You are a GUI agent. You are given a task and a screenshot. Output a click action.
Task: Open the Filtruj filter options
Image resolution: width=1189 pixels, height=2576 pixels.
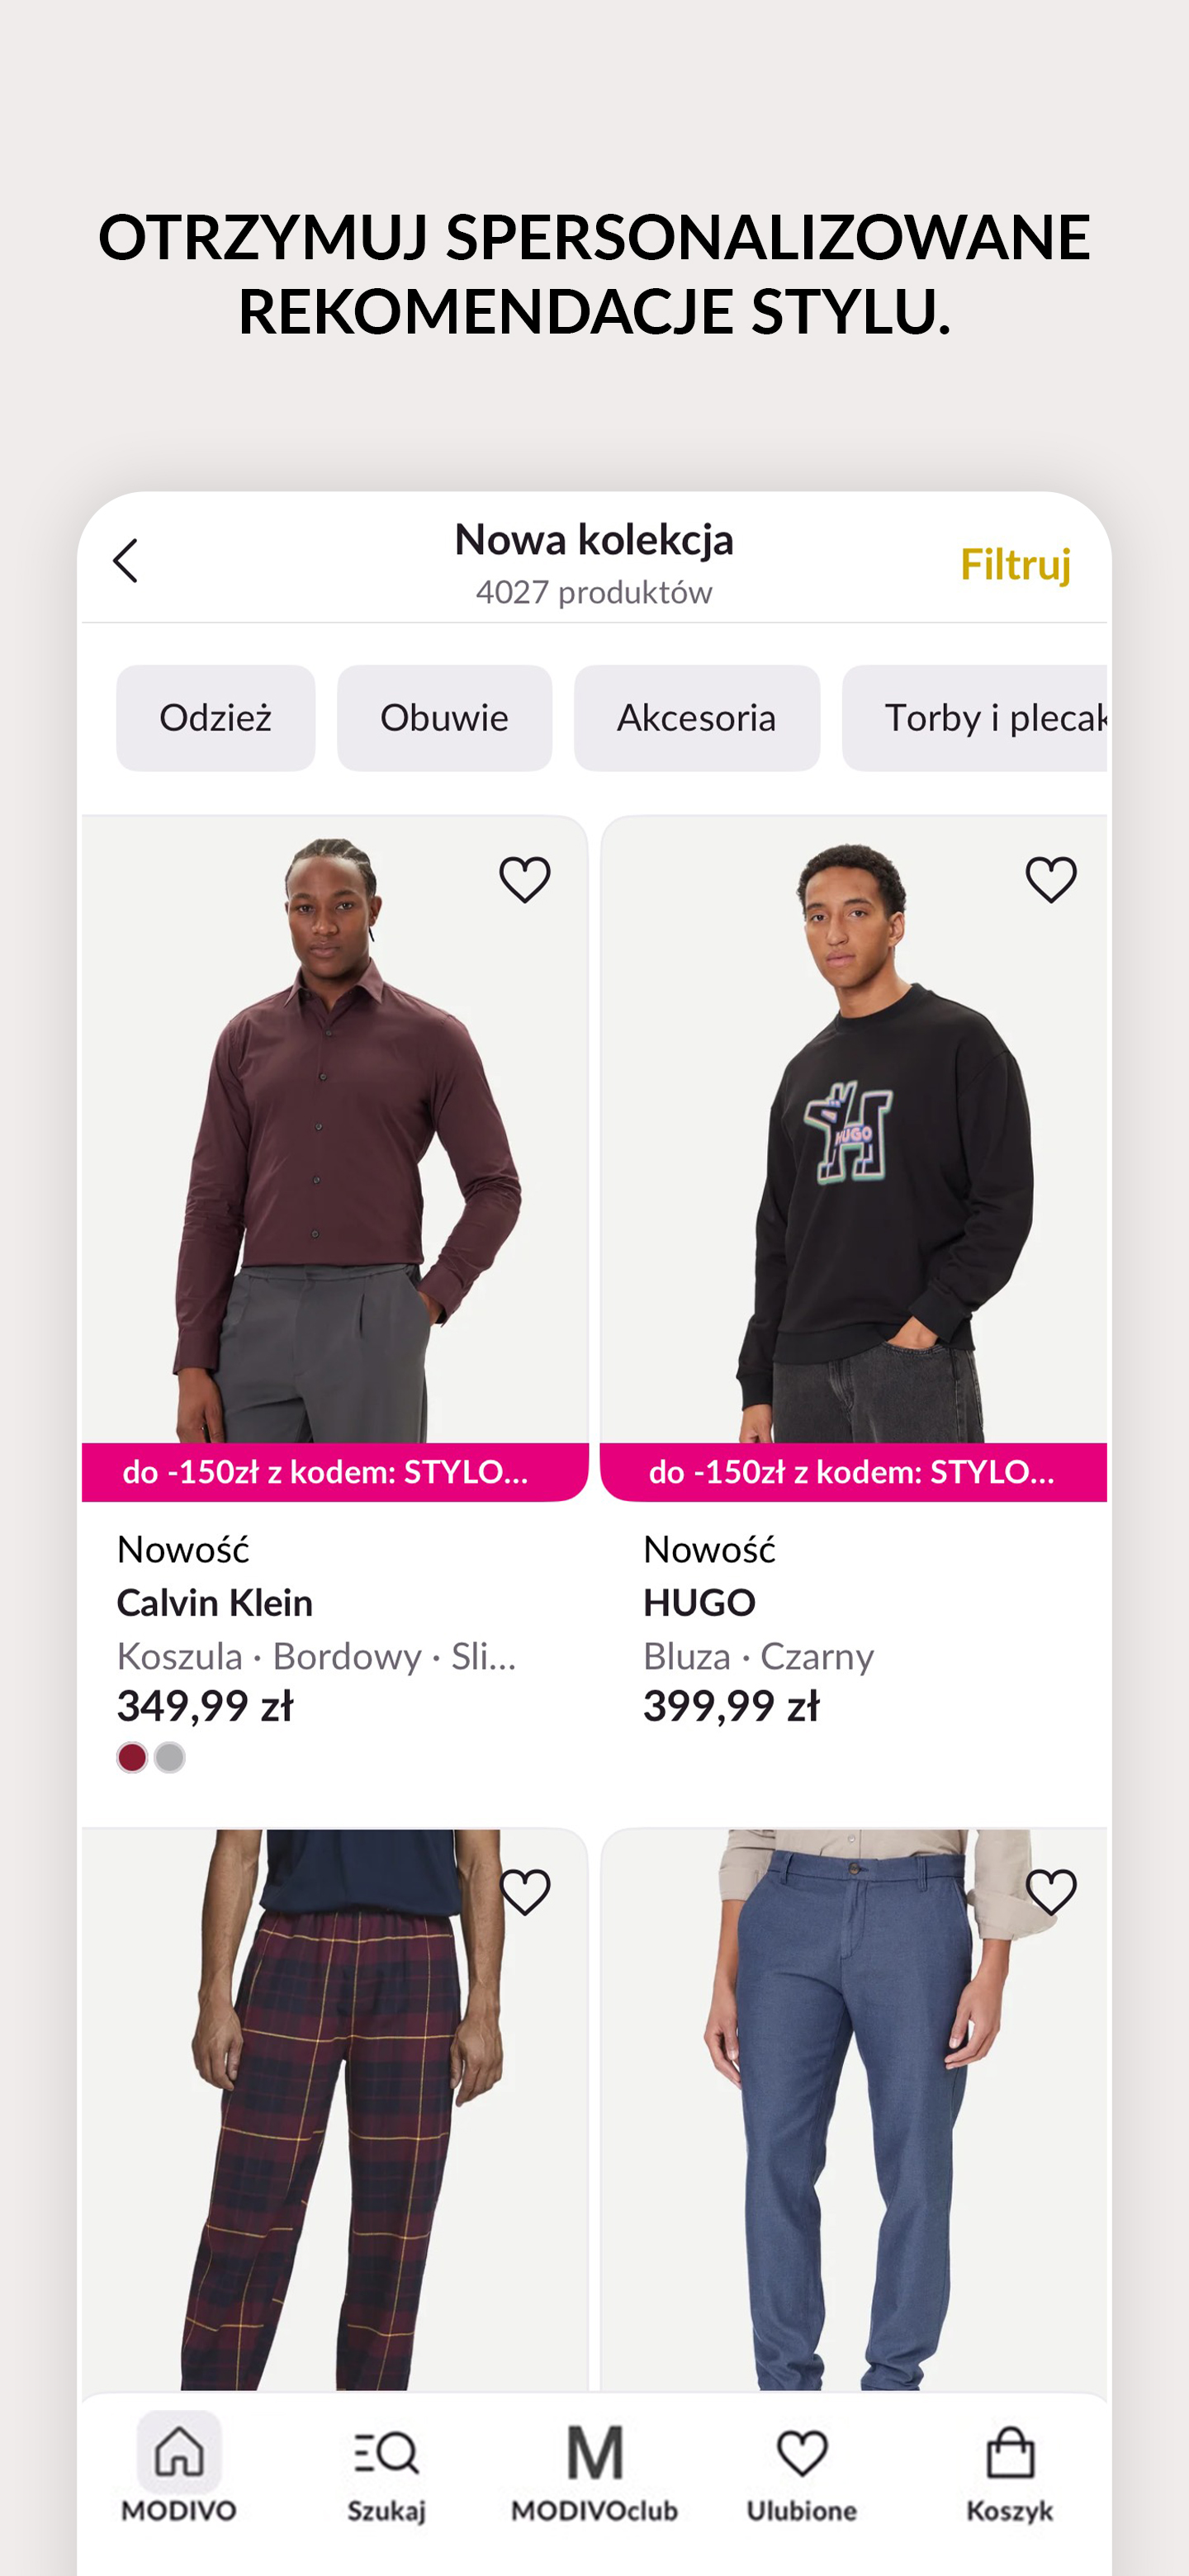1015,564
